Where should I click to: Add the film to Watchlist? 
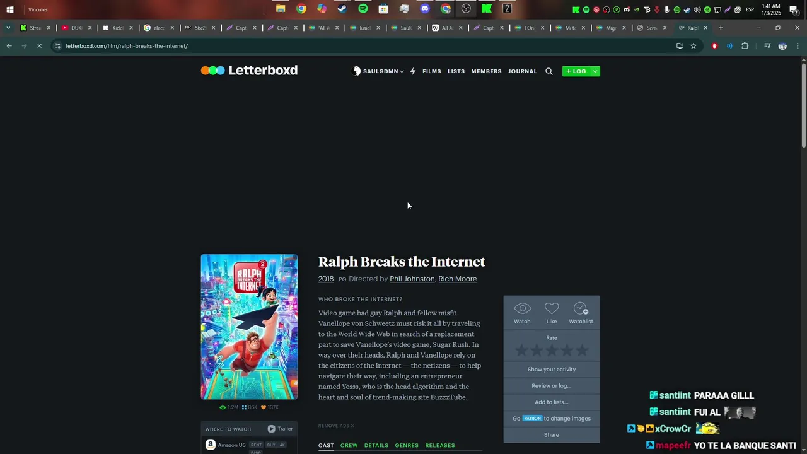pyautogui.click(x=581, y=313)
